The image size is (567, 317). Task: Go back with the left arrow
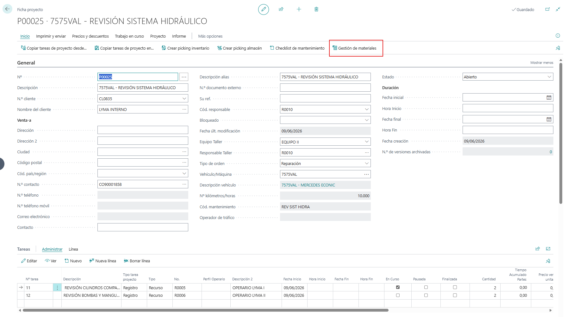(x=7, y=9)
